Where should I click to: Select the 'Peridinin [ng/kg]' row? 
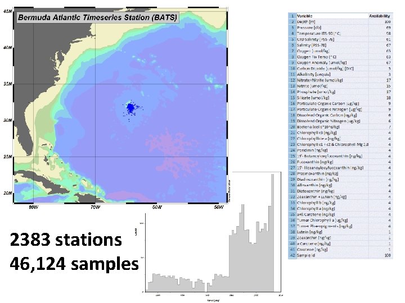tap(340, 150)
